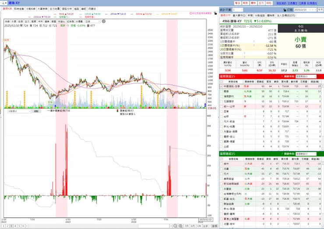The height and width of the screenshot is (229, 324).
Task: Click help icon beside 佔股本比重
Action: pos(244,53)
